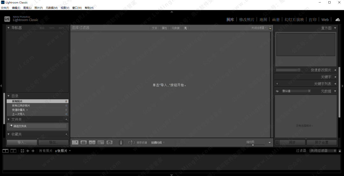This screenshot has width=344, height=176.
Task: Add a new folder with plus icon
Action: click(67, 120)
